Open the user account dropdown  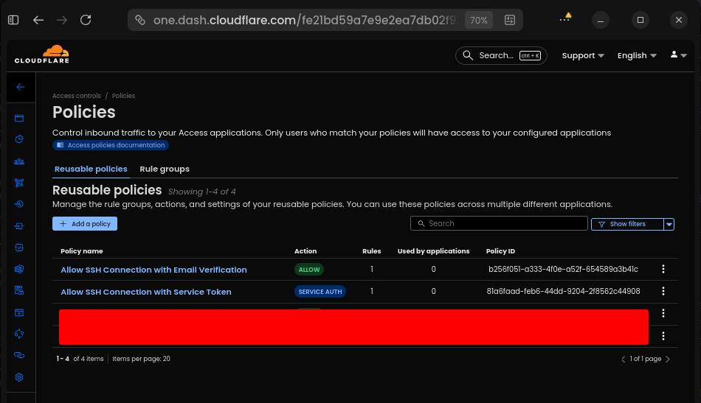pos(678,55)
